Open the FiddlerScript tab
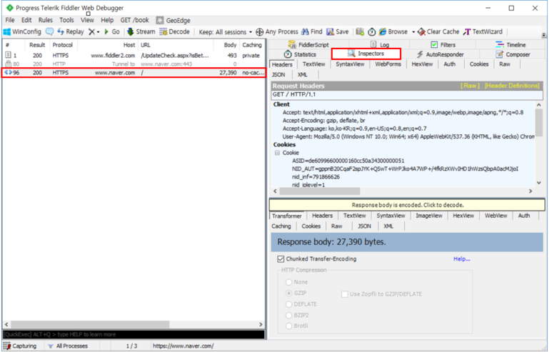 pyautogui.click(x=308, y=45)
